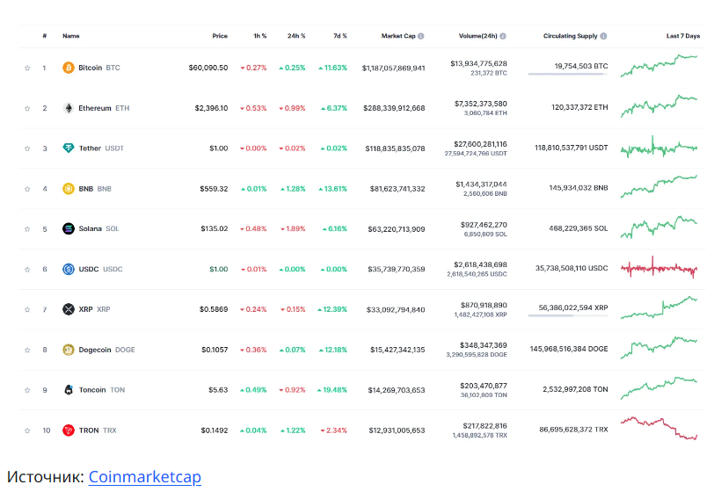Image resolution: width=714 pixels, height=499 pixels.
Task: Click Bitcoin market cap $1,187,057,869,941
Action: 393,69
